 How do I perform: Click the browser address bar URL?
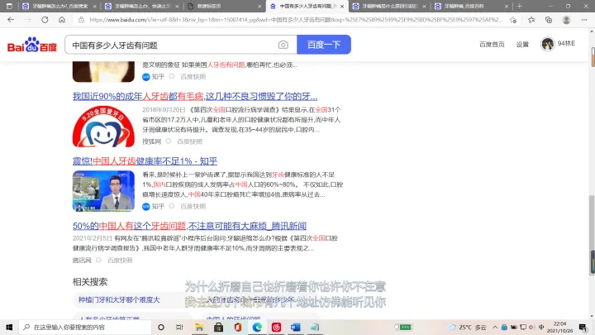[296, 20]
